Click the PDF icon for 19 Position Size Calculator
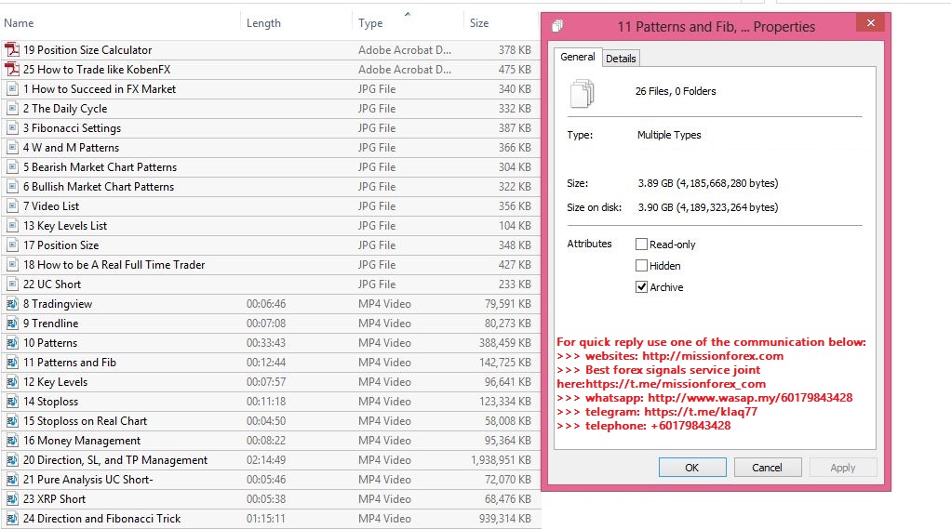951x529 pixels. [12, 49]
